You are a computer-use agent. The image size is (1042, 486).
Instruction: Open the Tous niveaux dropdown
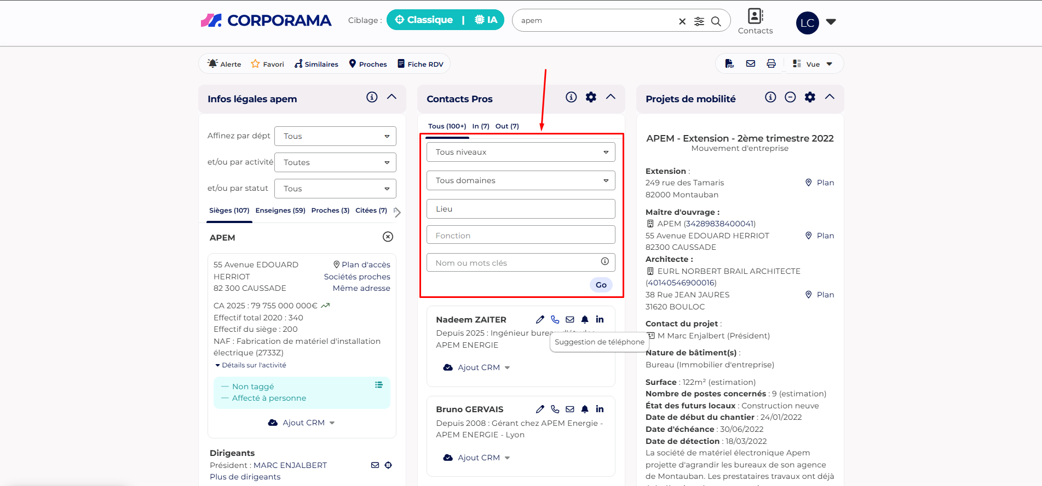point(521,152)
